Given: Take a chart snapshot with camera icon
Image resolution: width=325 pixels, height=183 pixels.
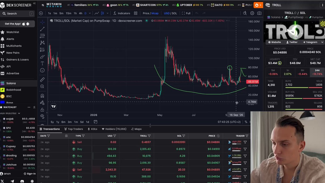Looking at the screenshot, I should 259,13.
